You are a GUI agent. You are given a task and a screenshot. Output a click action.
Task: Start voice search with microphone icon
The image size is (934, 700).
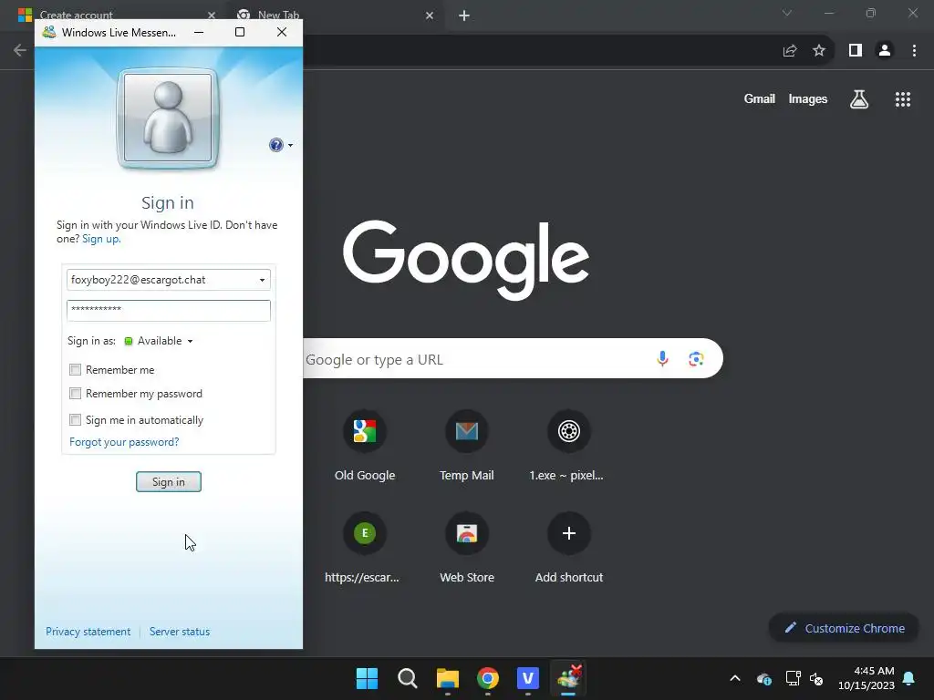pos(662,359)
